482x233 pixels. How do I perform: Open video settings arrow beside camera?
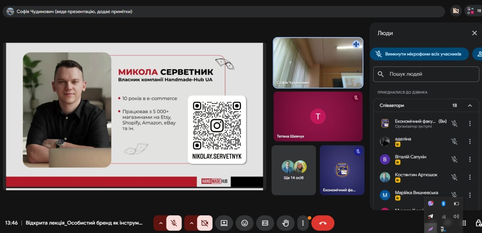point(191,223)
